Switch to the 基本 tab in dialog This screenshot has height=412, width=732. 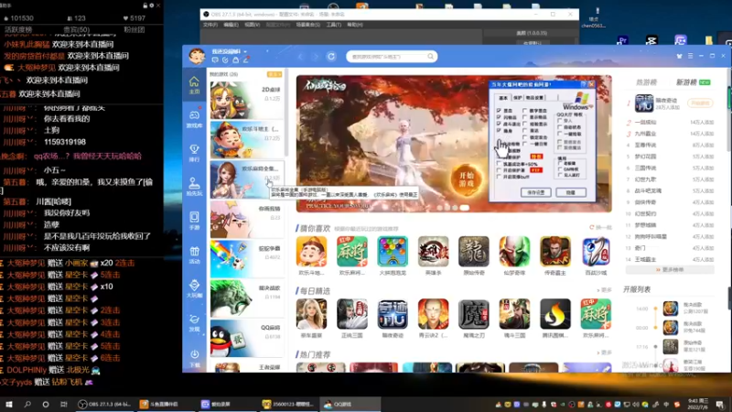[x=503, y=98]
